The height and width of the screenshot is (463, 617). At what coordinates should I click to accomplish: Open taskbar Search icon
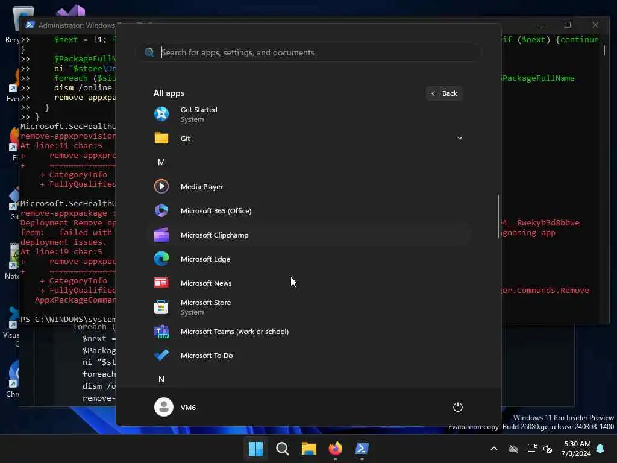click(283, 449)
